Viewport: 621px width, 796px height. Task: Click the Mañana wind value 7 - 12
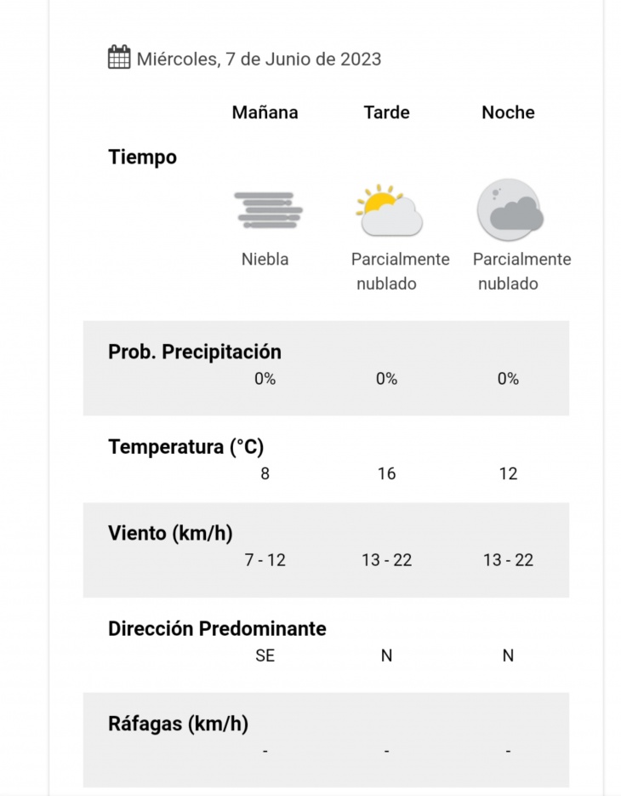tap(265, 560)
